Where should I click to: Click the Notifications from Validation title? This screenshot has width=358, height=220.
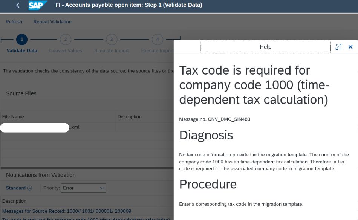(x=41, y=175)
